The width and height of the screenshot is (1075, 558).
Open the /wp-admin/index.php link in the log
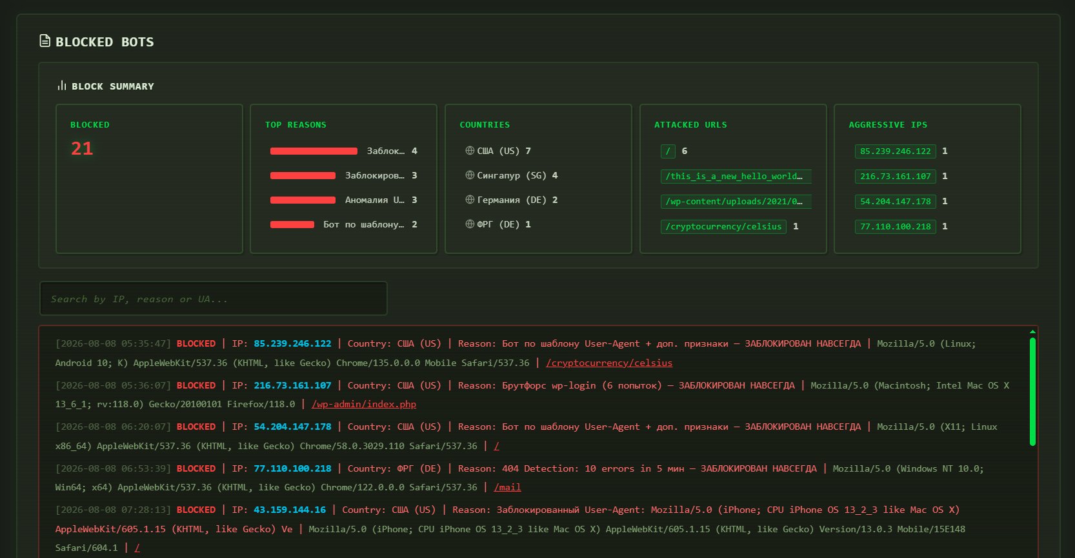point(364,404)
